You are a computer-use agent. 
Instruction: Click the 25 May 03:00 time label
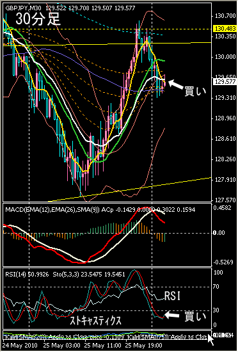pos(62,345)
